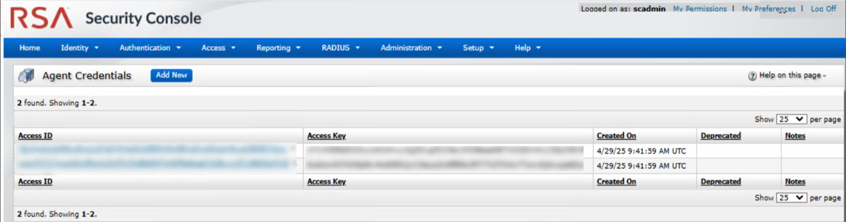
Task: Click the Add New button
Action: tap(171, 75)
